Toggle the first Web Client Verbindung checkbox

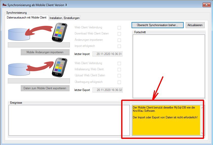[x=119, y=28]
